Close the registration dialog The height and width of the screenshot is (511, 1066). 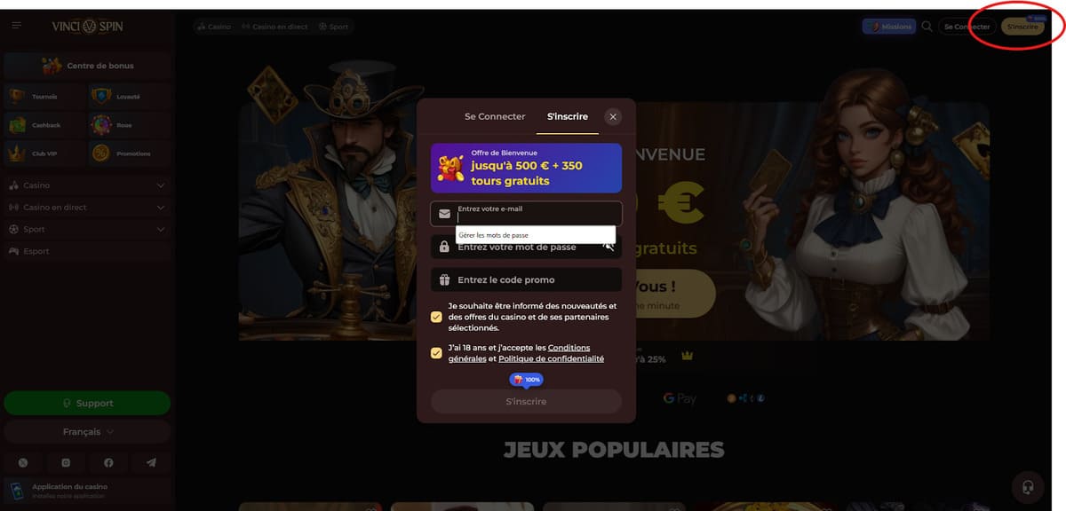coord(612,116)
